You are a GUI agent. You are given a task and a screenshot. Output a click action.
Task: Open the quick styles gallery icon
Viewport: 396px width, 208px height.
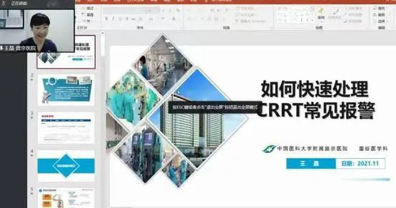pyautogui.click(x=334, y=14)
